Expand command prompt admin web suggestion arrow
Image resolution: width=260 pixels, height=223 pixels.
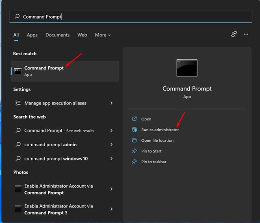coord(111,145)
